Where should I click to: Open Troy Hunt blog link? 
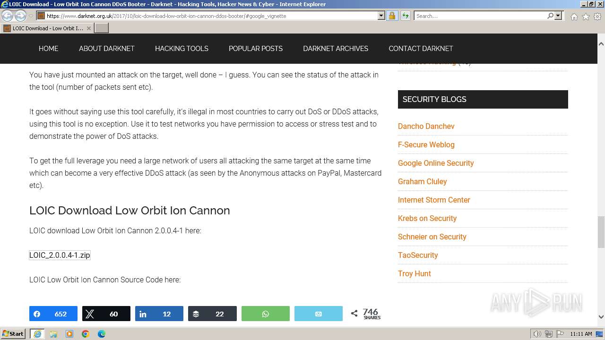tap(415, 273)
